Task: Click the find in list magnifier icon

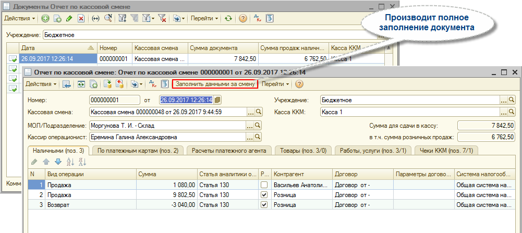Action: 108,18
